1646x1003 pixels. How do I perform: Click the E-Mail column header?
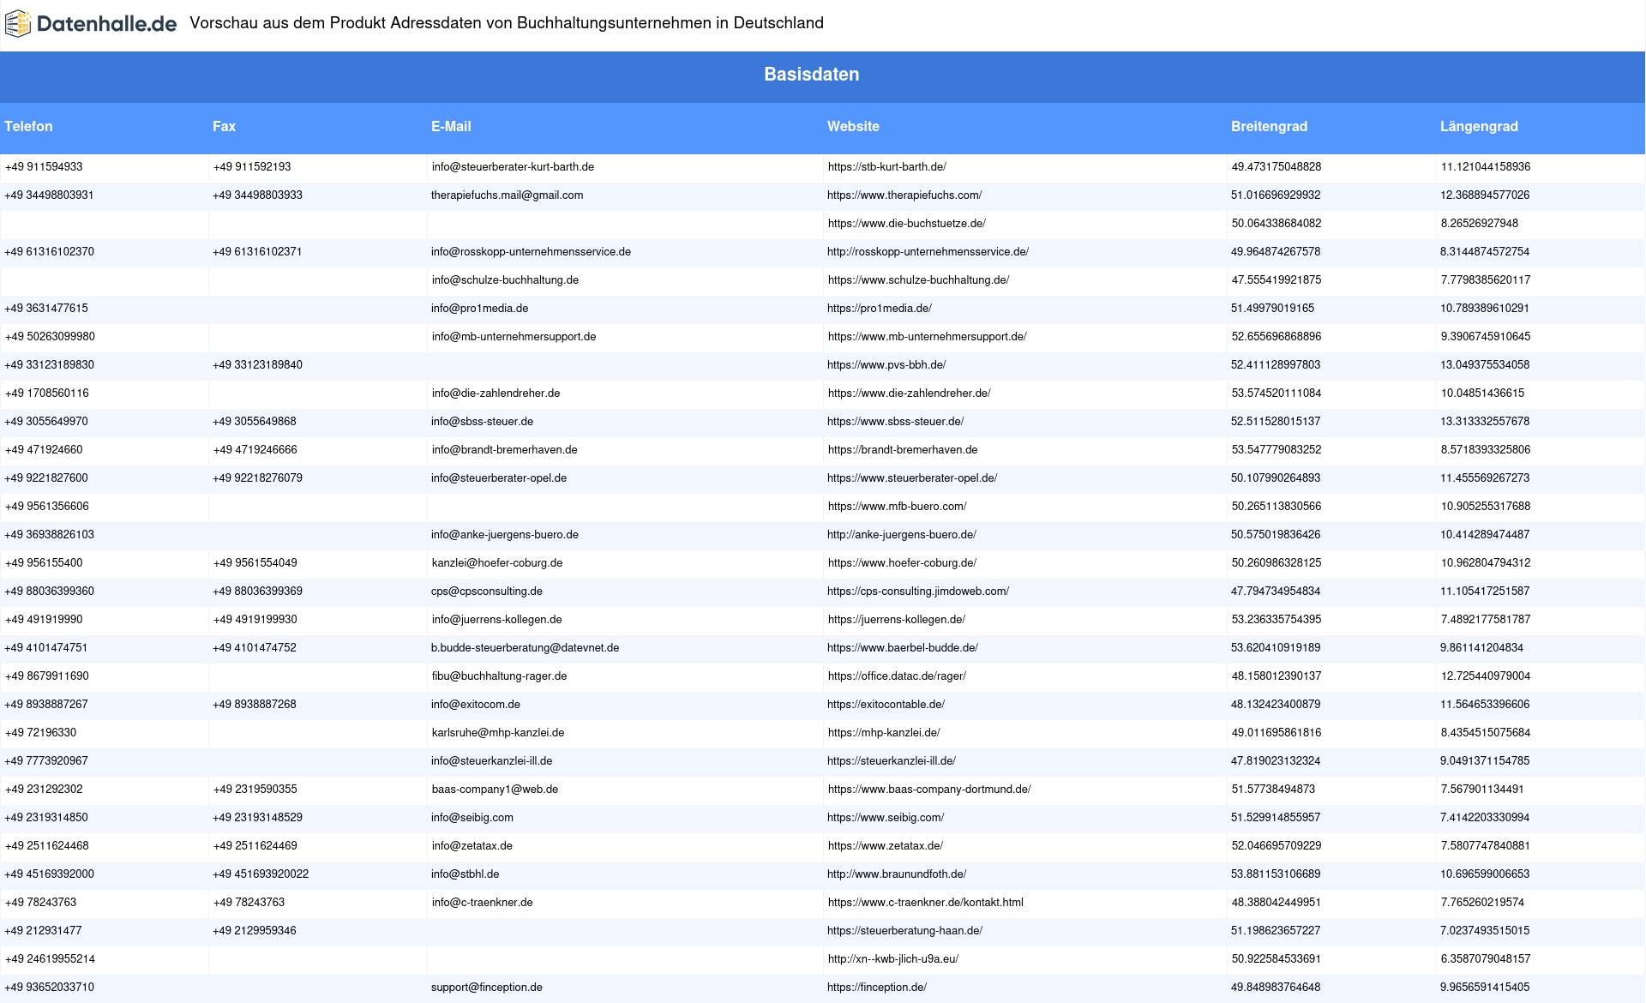point(451,127)
